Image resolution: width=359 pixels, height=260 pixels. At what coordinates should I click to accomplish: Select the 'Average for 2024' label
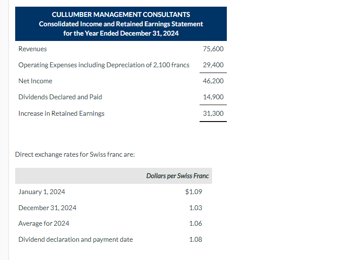pos(44,223)
